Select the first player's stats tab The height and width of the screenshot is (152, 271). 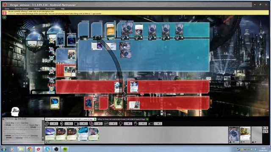[x=71, y=119]
